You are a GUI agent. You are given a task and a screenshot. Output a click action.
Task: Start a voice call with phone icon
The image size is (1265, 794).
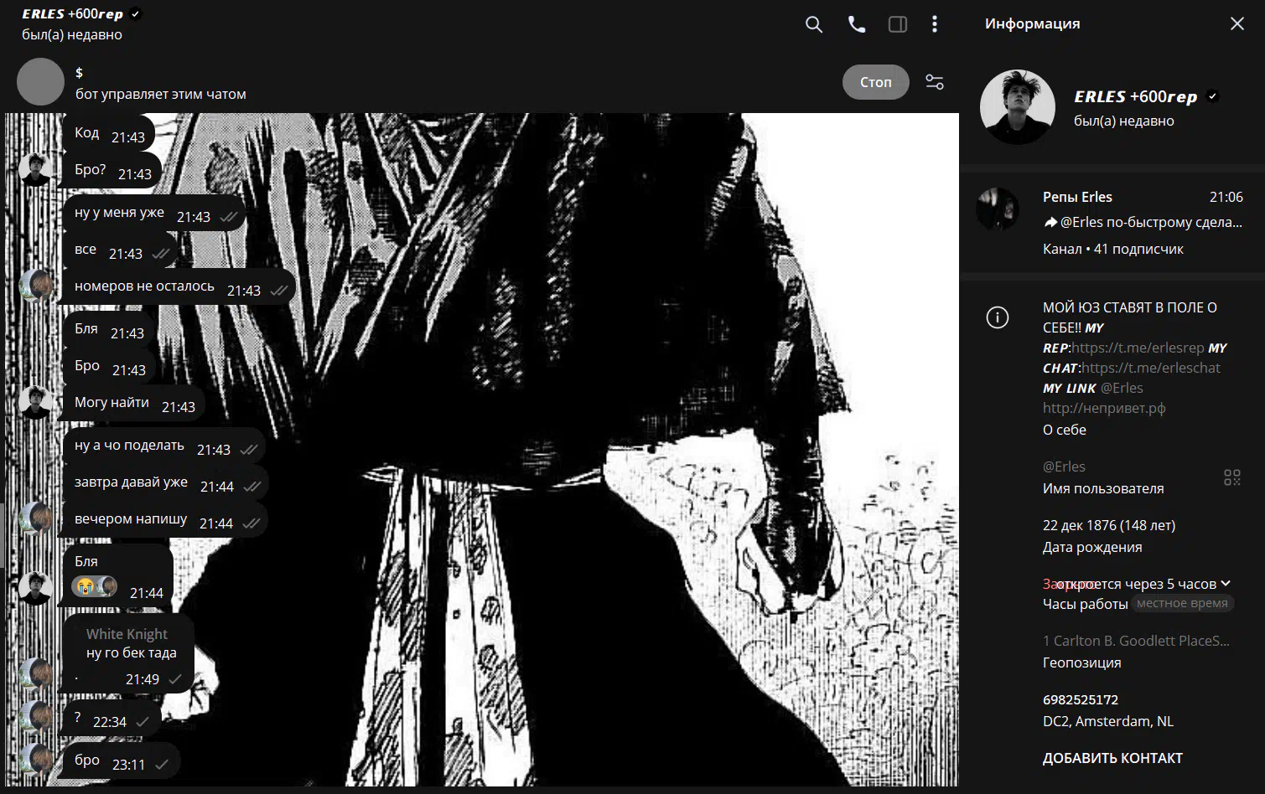point(856,24)
